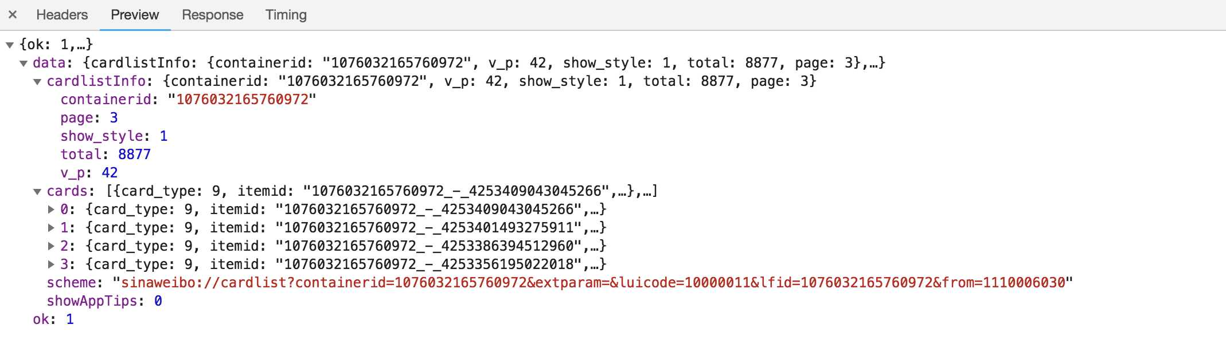Image resolution: width=1226 pixels, height=340 pixels.
Task: Expand cards item 2
Action: (51, 246)
